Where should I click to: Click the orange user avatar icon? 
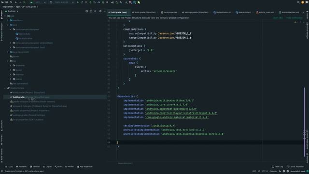pos(303,2)
